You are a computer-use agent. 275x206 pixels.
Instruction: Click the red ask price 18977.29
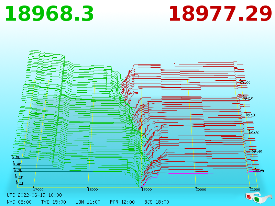click(220, 14)
